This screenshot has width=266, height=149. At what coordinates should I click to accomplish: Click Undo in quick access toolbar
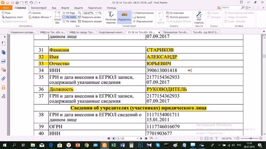click(x=31, y=2)
